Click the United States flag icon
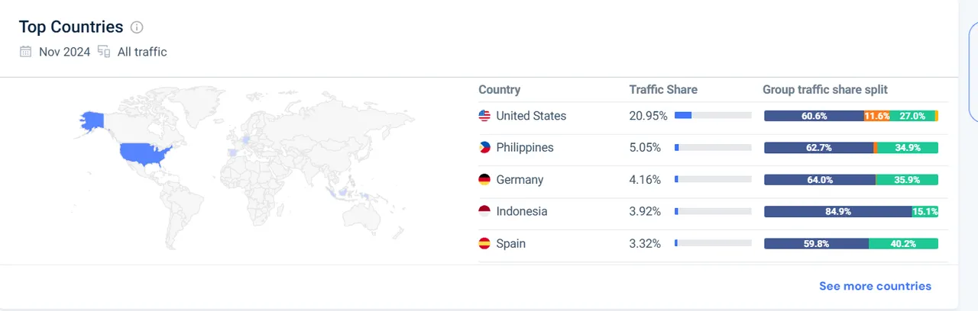978x311 pixels. point(484,116)
